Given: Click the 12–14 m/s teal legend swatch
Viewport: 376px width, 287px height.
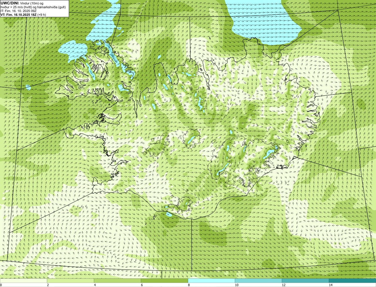Looking at the screenshot, I should [x=305, y=281].
